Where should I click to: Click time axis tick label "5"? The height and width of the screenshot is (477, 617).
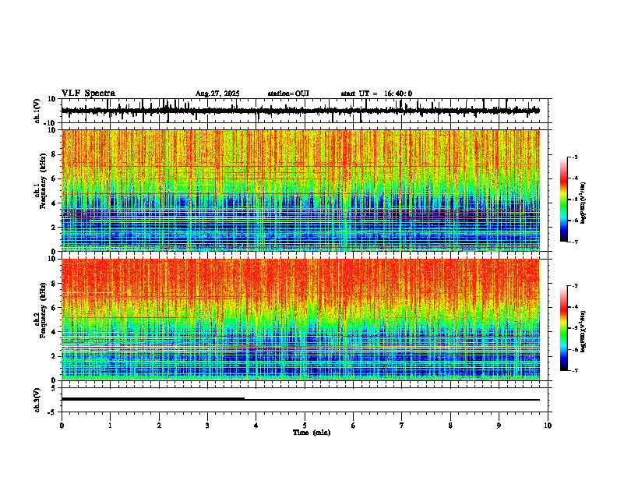click(x=305, y=426)
